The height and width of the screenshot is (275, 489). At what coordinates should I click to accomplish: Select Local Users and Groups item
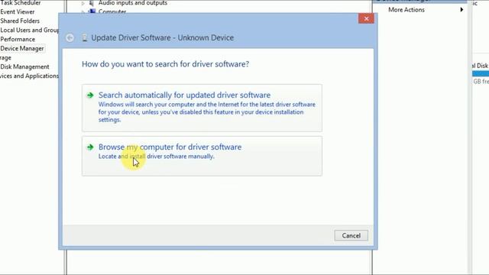pyautogui.click(x=29, y=30)
